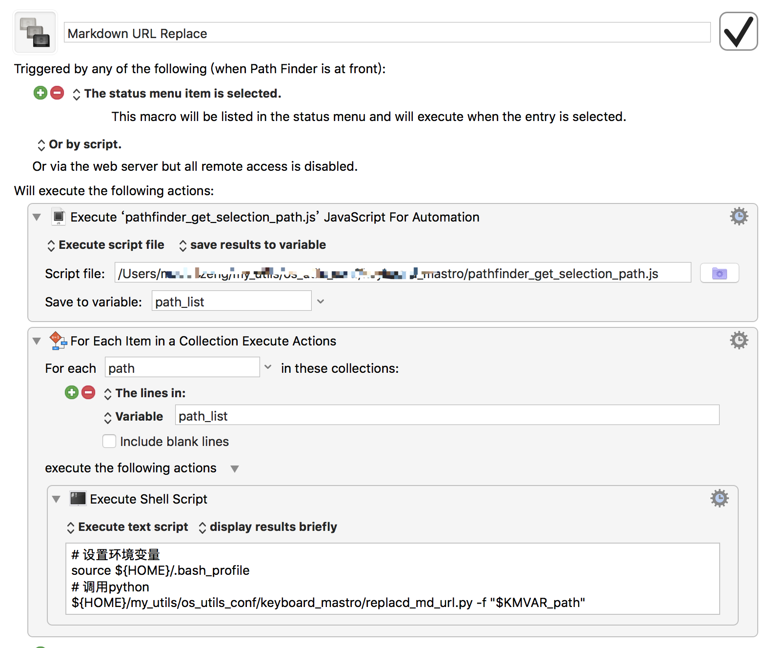Open gear menu for For Each action
The width and height of the screenshot is (767, 648).
739,340
